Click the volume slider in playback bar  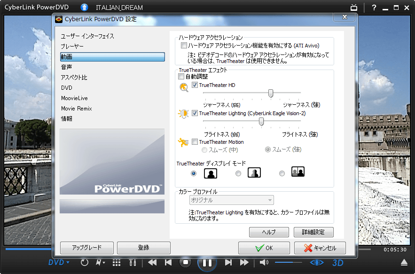288,262
